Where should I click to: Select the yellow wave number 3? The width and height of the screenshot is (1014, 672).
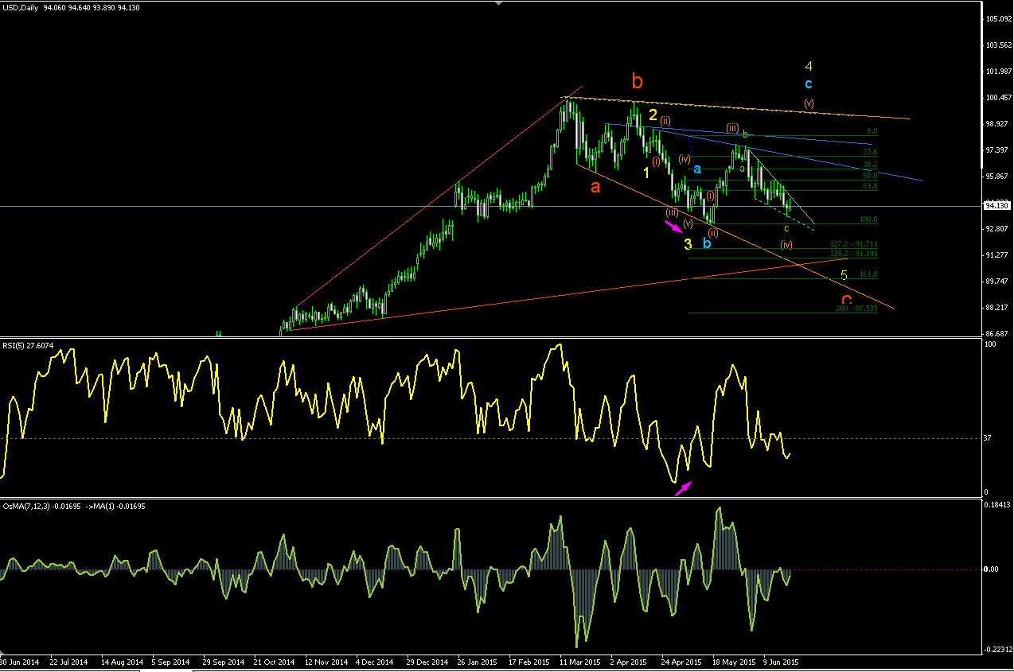(x=688, y=243)
